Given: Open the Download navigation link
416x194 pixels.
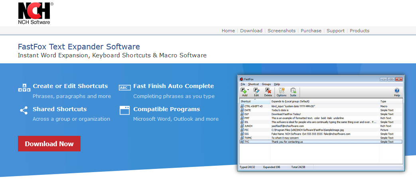Looking at the screenshot, I should [251, 31].
